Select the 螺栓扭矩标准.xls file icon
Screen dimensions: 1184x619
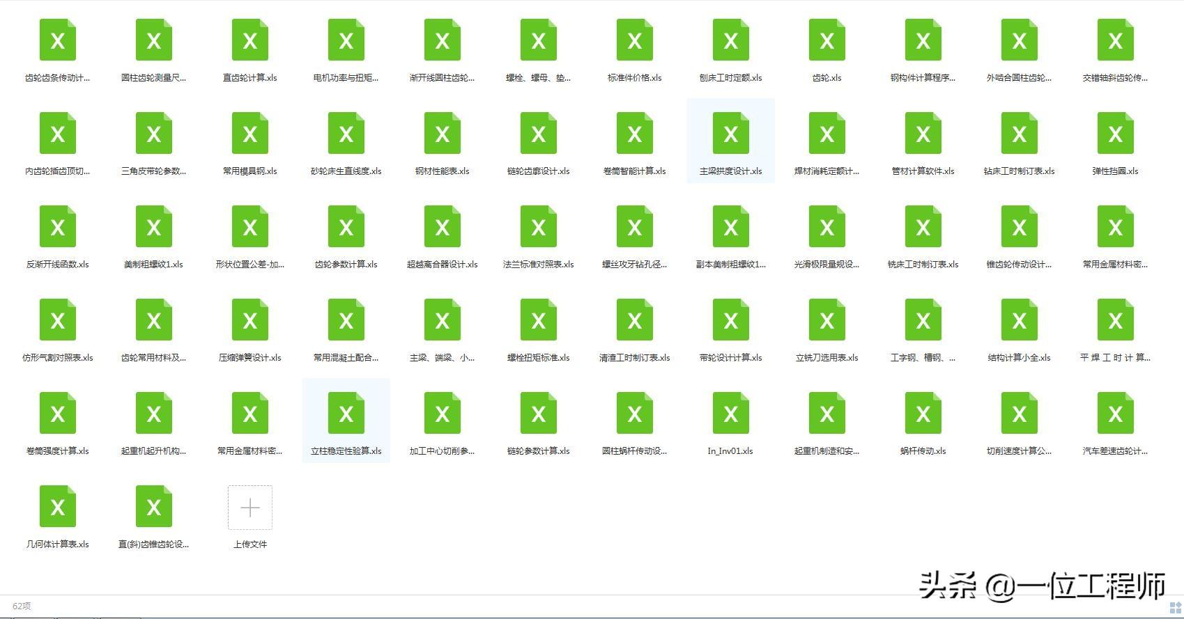coord(539,320)
